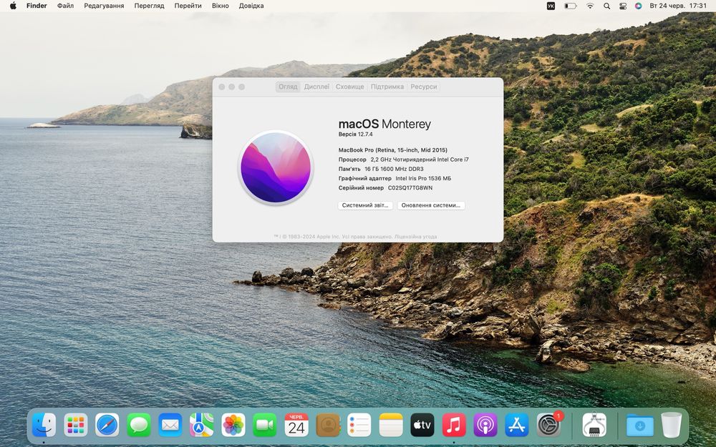
Task: Click the MacBook Pro model name text
Action: pyautogui.click(x=392, y=150)
